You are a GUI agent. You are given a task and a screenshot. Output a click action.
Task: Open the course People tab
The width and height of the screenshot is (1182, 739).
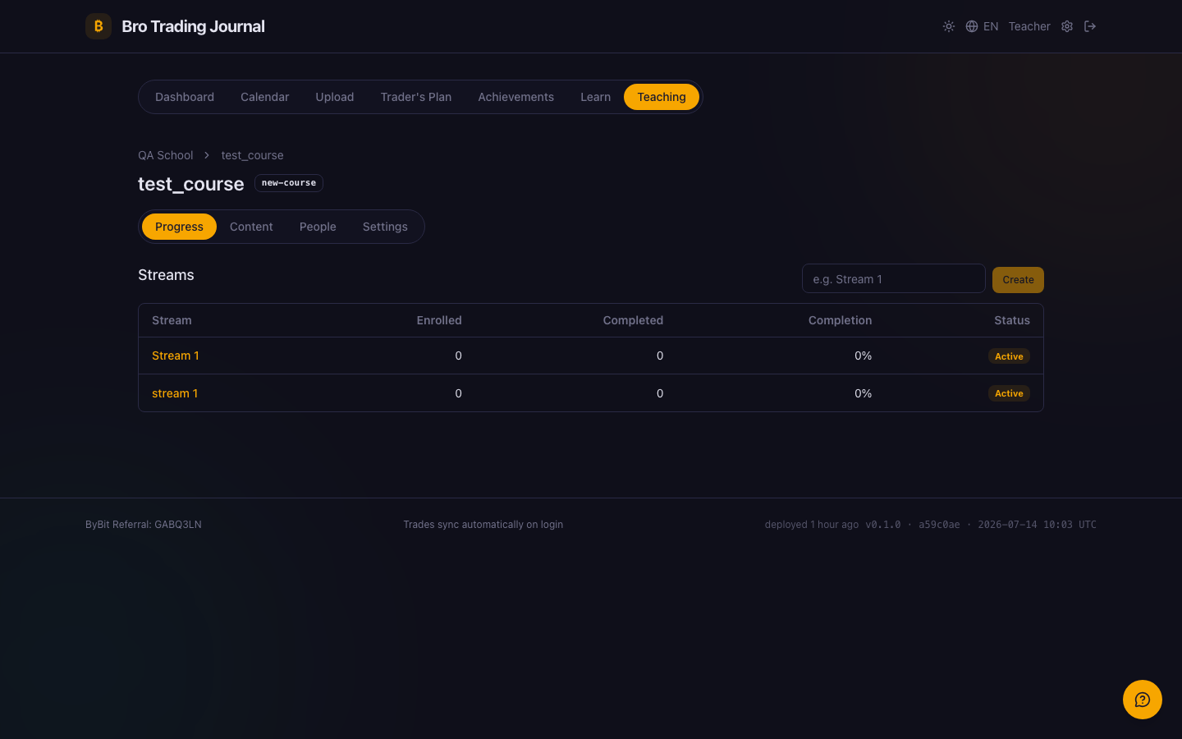tap(318, 227)
